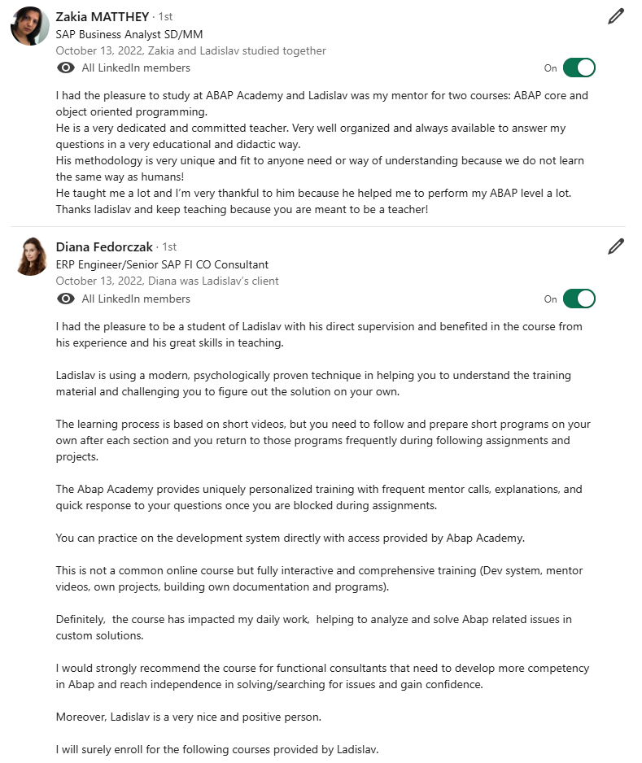Click 'All LinkedIn members' under Zakia's entry
This screenshot has height=763, width=642.
click(x=136, y=68)
